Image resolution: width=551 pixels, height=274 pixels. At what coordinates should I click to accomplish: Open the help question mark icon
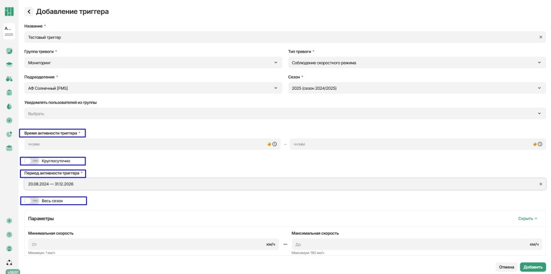click(9, 235)
